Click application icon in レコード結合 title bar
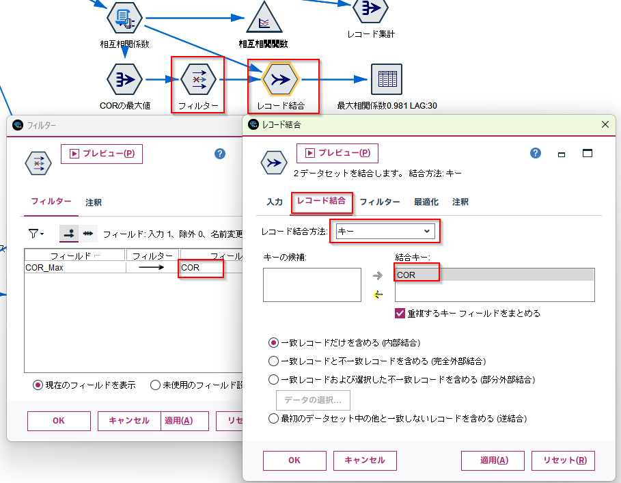621x483 pixels. [253, 124]
